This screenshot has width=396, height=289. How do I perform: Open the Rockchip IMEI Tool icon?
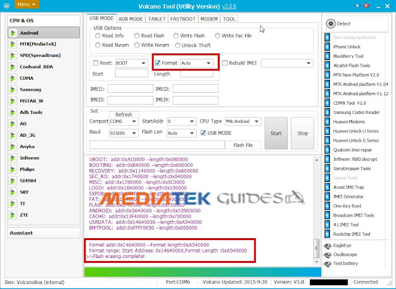(x=327, y=234)
